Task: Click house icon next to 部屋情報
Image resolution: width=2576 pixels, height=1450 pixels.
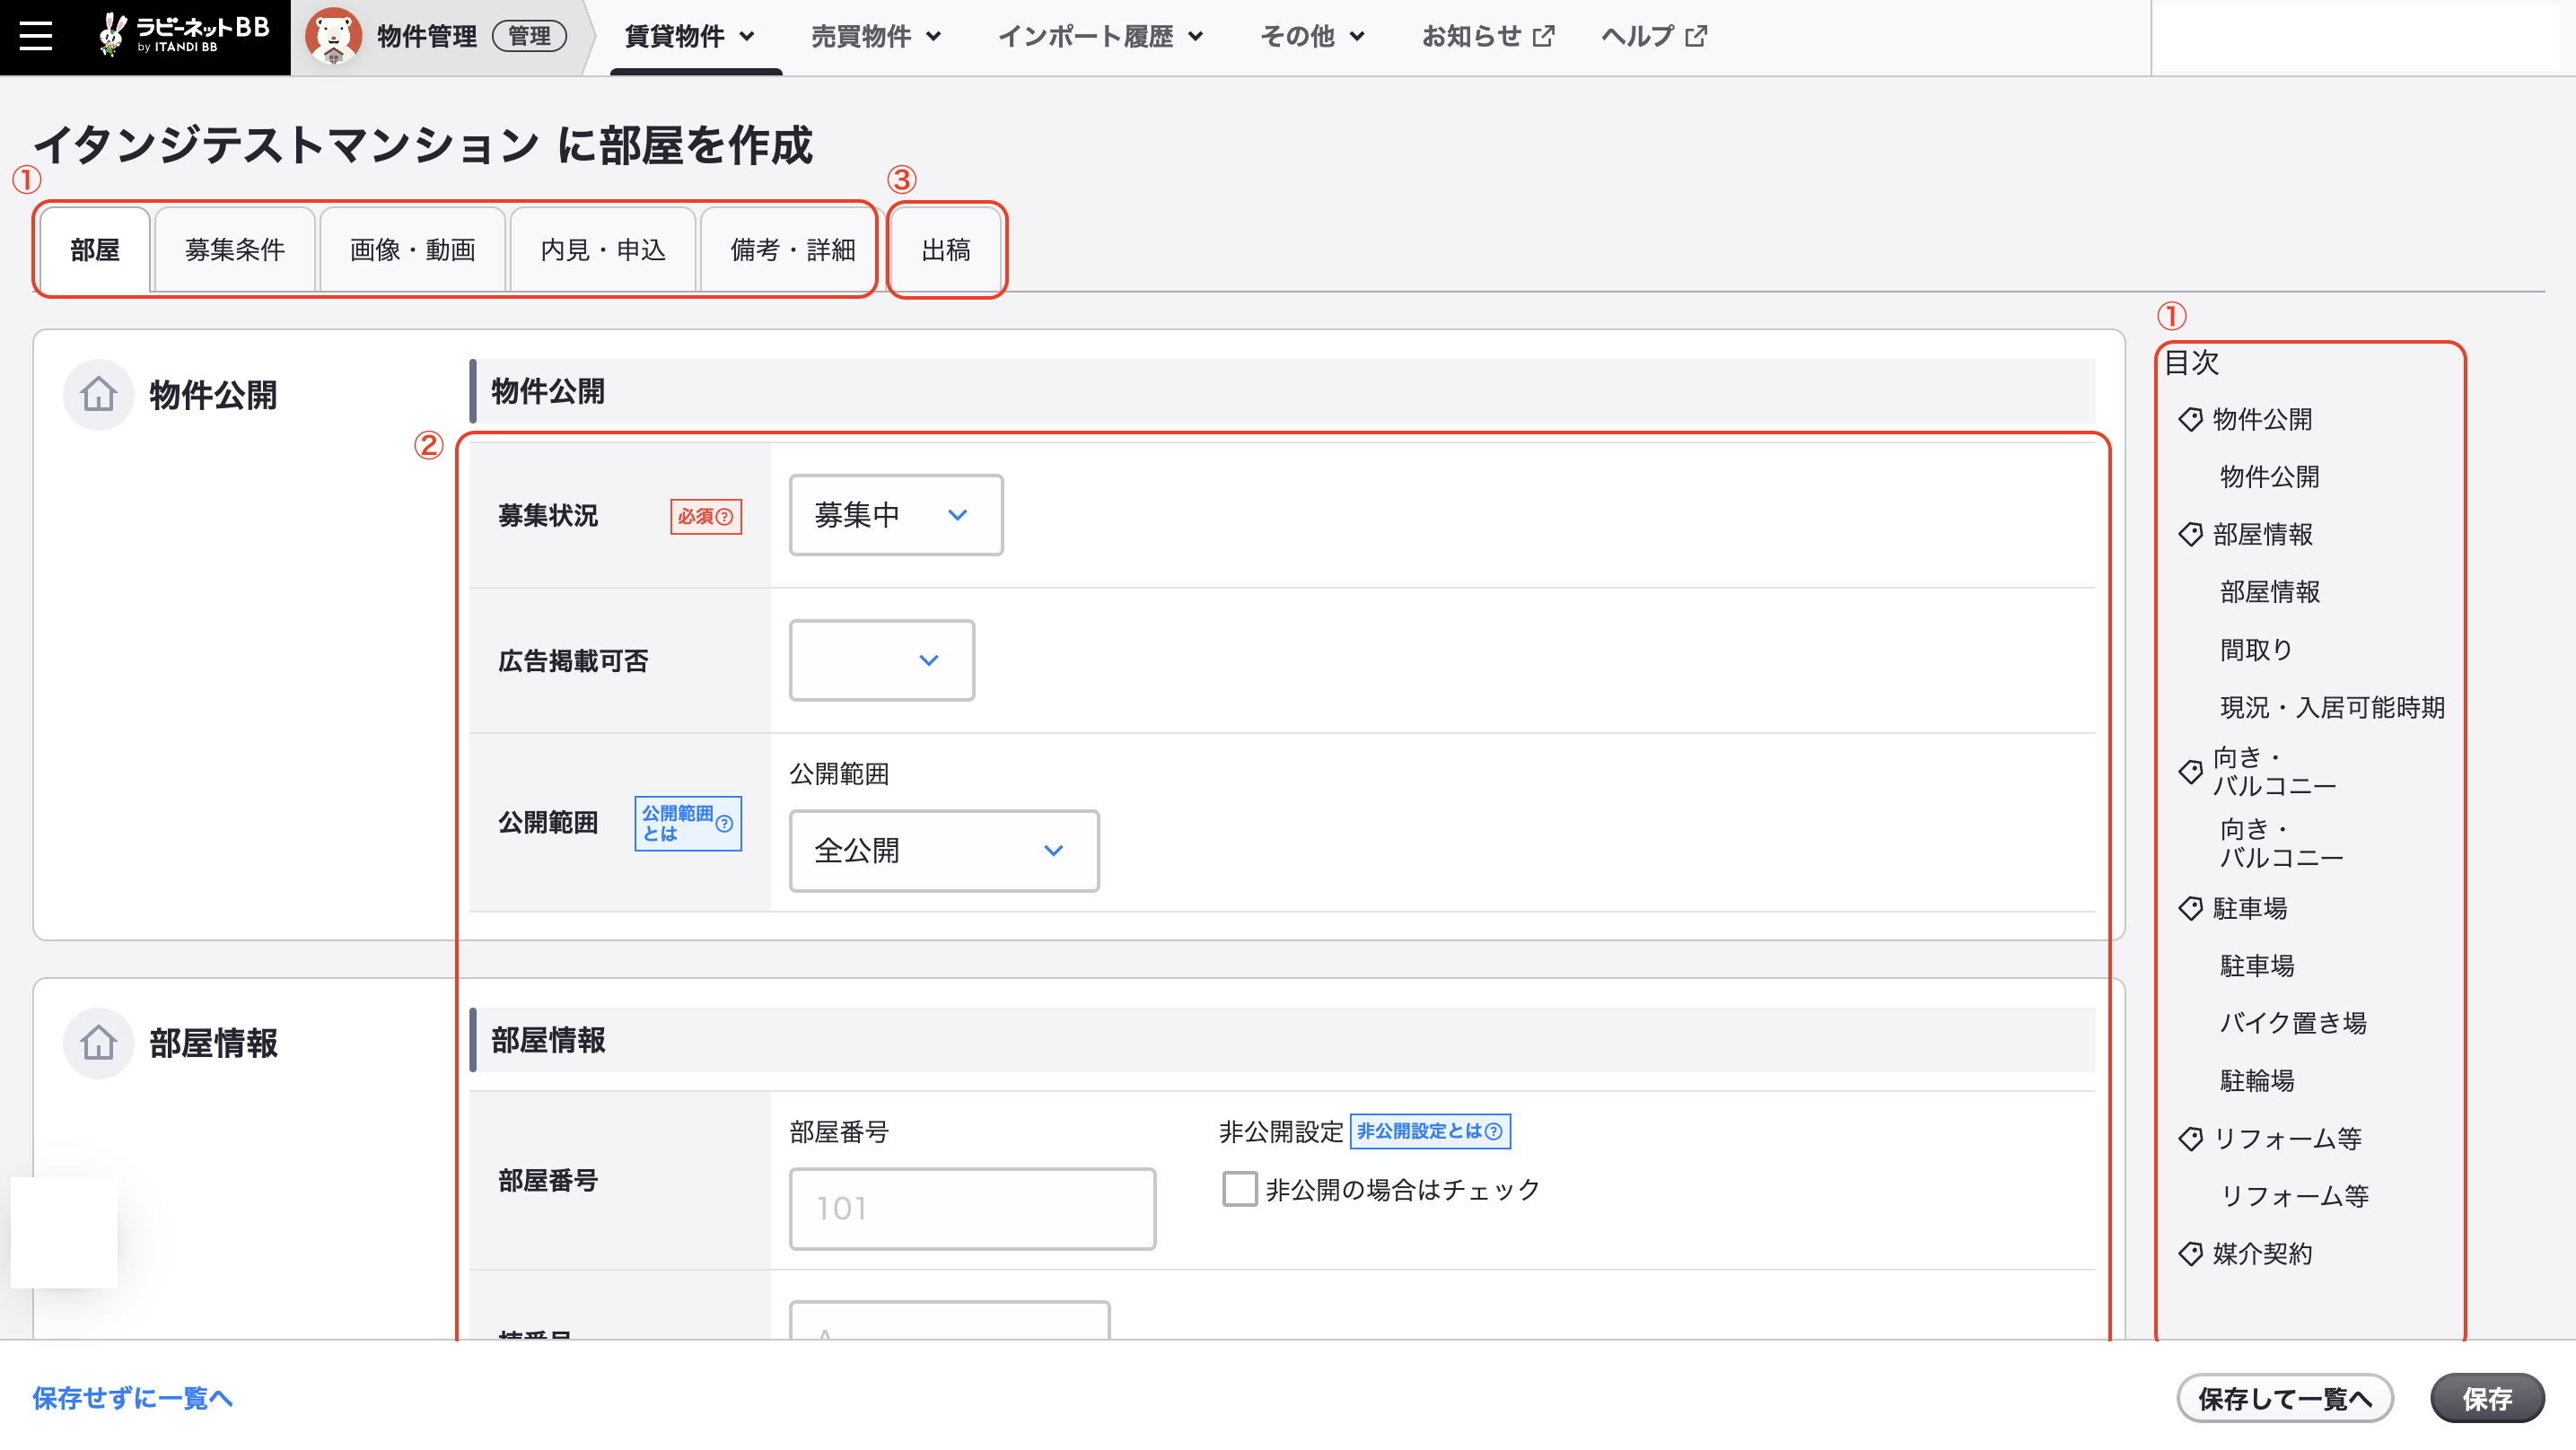Action: 98,1043
